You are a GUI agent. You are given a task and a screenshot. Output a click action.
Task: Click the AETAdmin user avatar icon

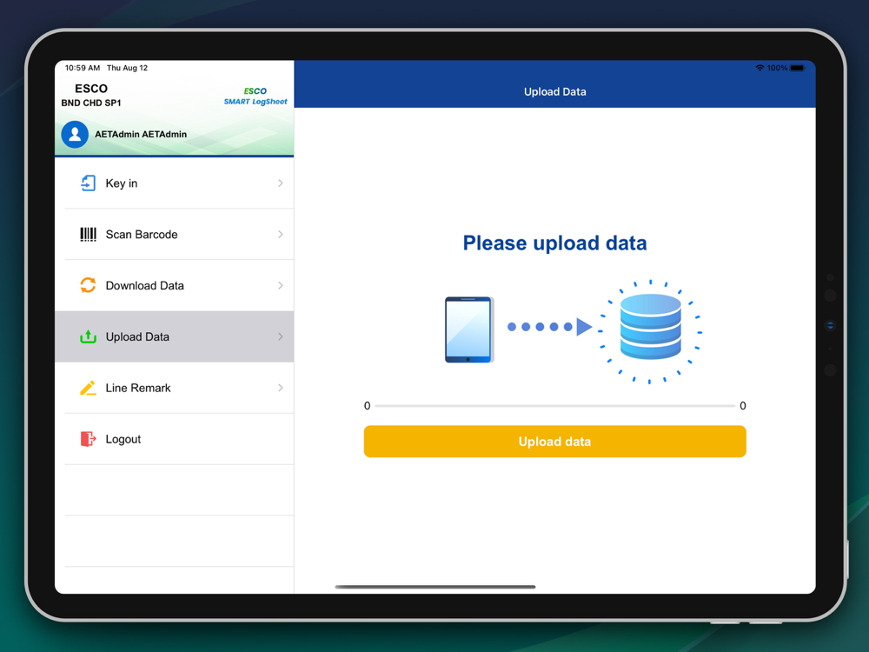[75, 134]
